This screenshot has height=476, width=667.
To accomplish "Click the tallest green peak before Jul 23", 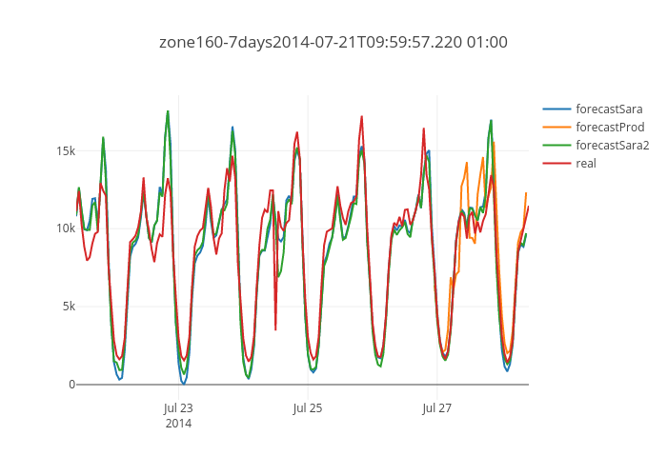I will tap(168, 111).
